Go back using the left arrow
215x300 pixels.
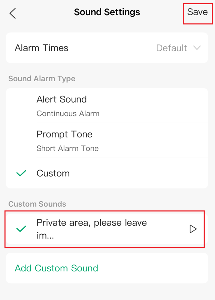pyautogui.click(x=13, y=13)
